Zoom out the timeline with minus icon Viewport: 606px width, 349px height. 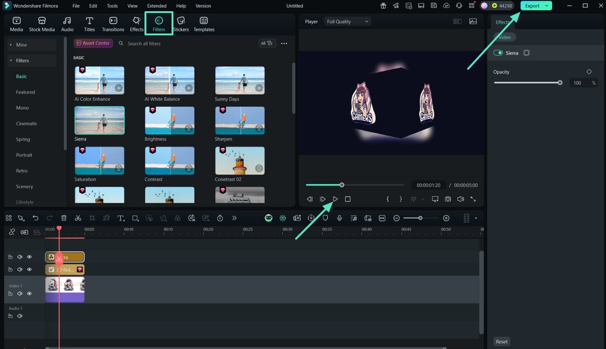tap(396, 218)
